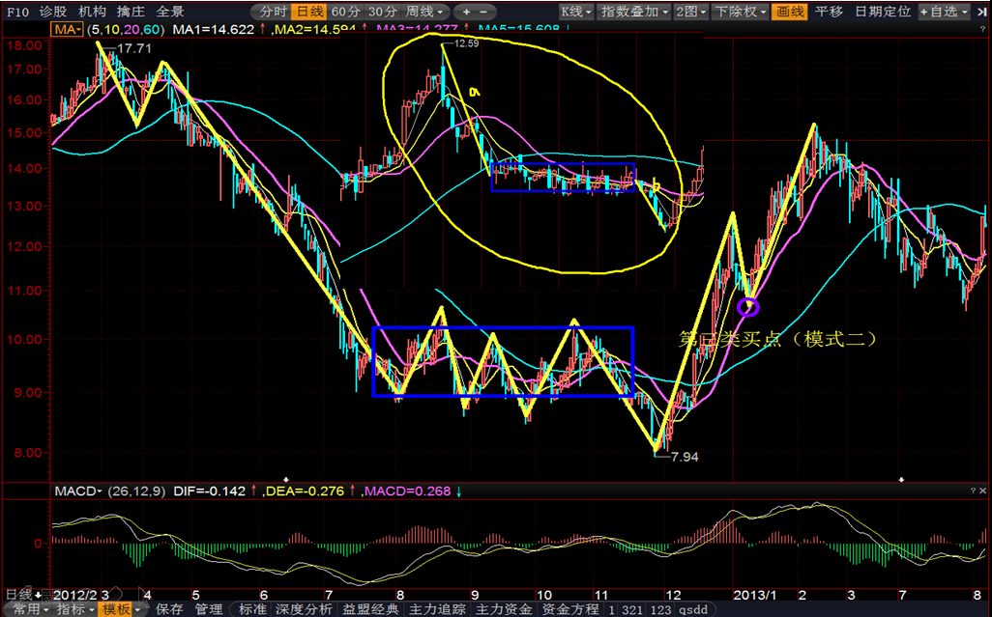The width and height of the screenshot is (992, 617).
Task: Switch to the 30分 period
Action: tap(382, 12)
